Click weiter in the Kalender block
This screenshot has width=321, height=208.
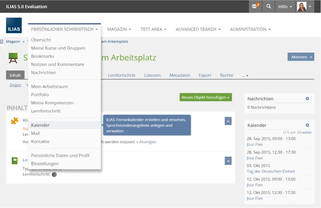click(307, 133)
